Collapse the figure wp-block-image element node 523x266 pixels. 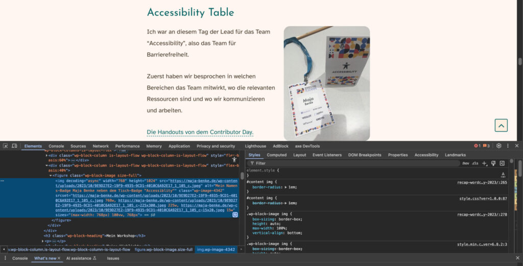[x=51, y=175]
